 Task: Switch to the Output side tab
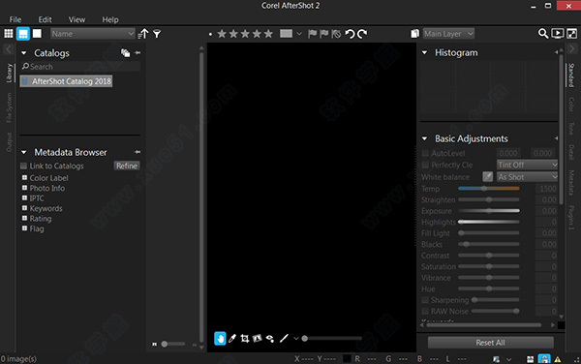9,142
